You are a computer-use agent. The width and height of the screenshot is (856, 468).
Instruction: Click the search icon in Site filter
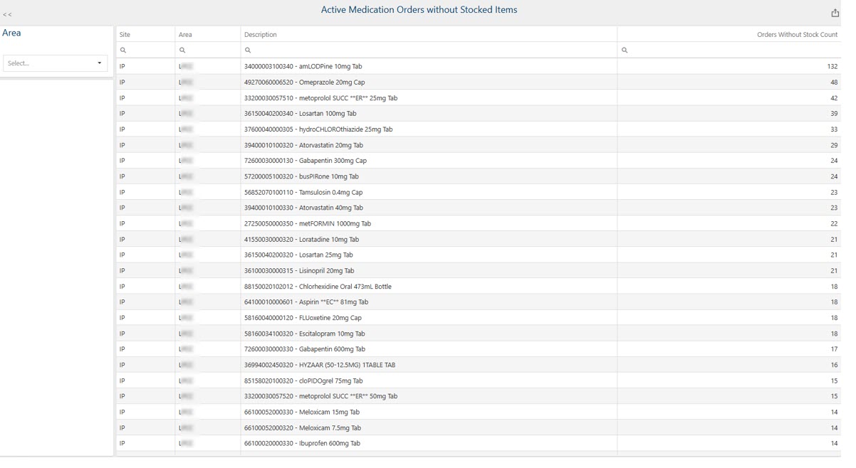(x=123, y=50)
